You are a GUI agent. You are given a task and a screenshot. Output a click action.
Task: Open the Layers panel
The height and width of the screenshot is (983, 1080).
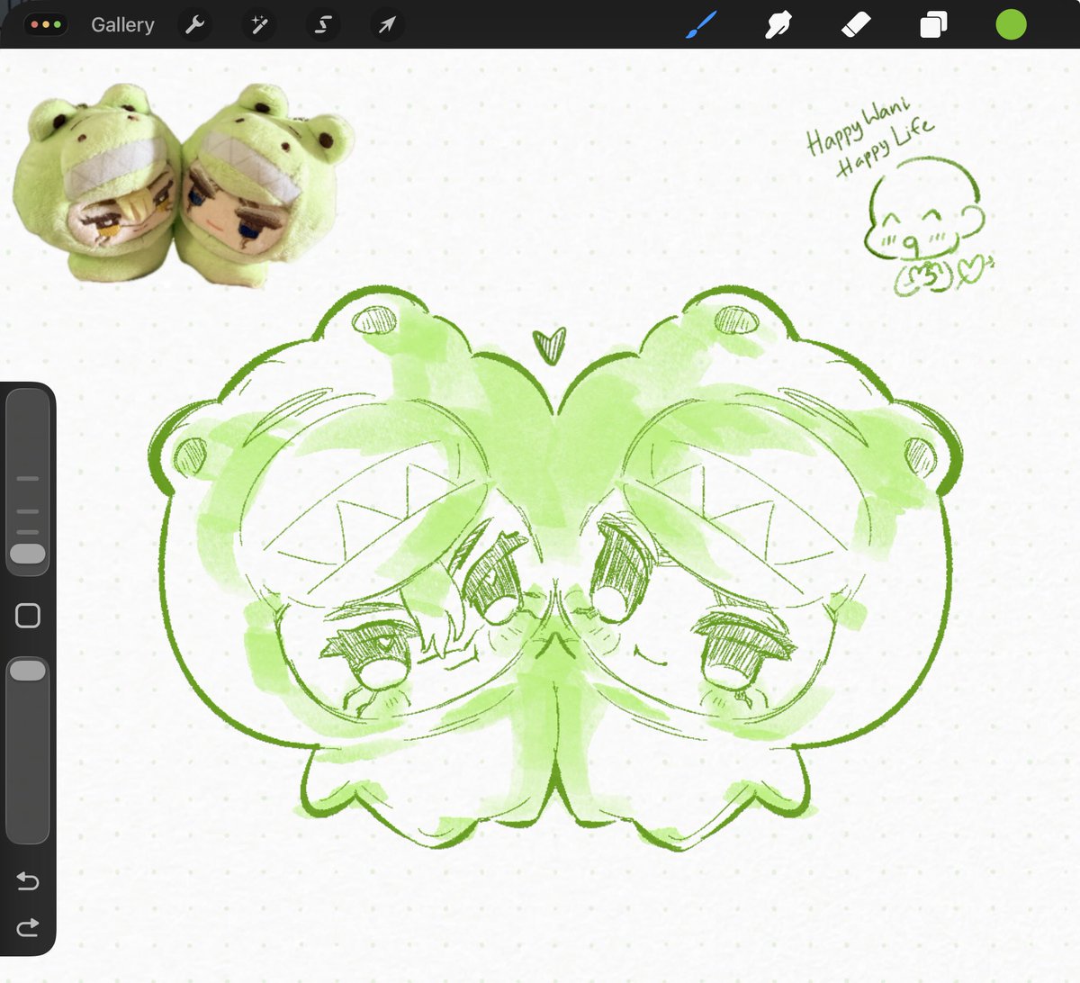[x=933, y=24]
